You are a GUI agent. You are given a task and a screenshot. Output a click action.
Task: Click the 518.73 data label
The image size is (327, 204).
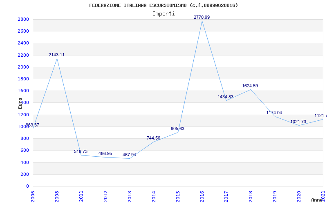(x=81, y=151)
